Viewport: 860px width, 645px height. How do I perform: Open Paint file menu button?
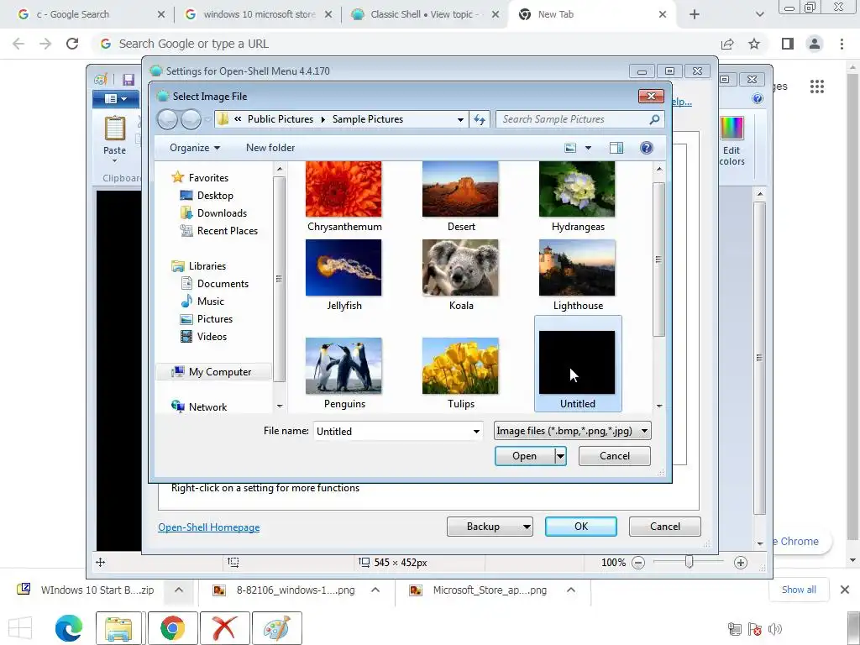[115, 99]
